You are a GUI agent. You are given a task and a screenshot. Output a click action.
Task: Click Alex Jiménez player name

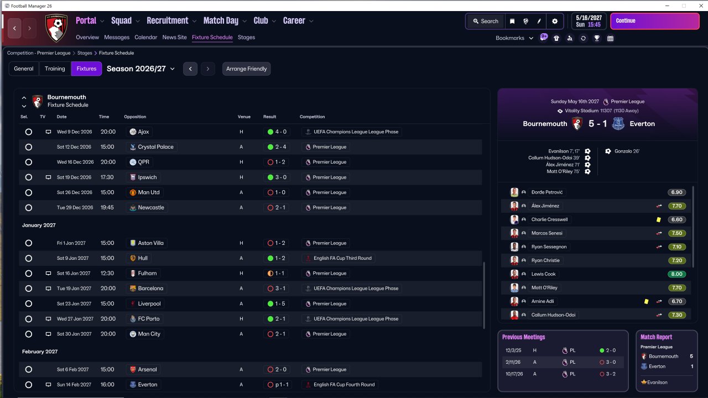[x=545, y=206]
